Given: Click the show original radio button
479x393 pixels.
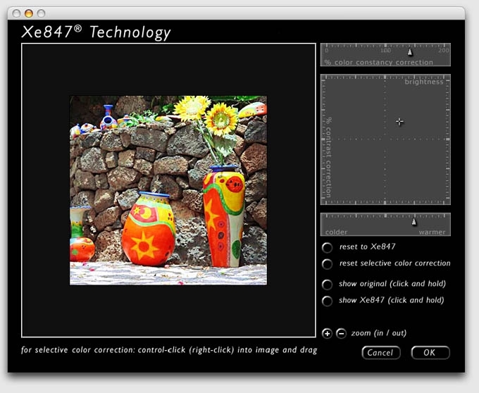Looking at the screenshot, I should tap(327, 285).
